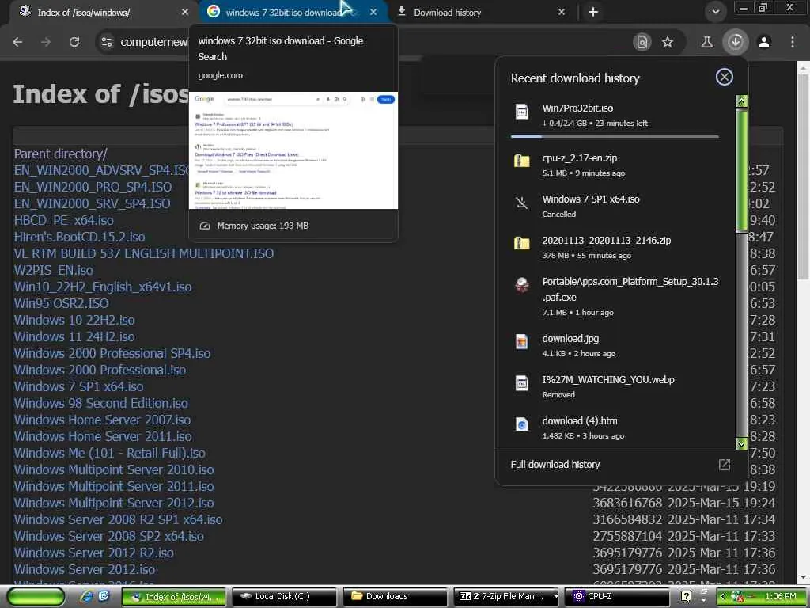810x608 pixels.
Task: Open HBCD_PE_x64.iso link
Action: [x=63, y=220]
